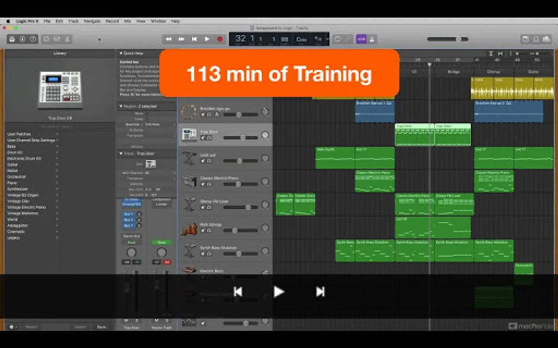
Task: Open the Window menu
Action: coord(158,21)
